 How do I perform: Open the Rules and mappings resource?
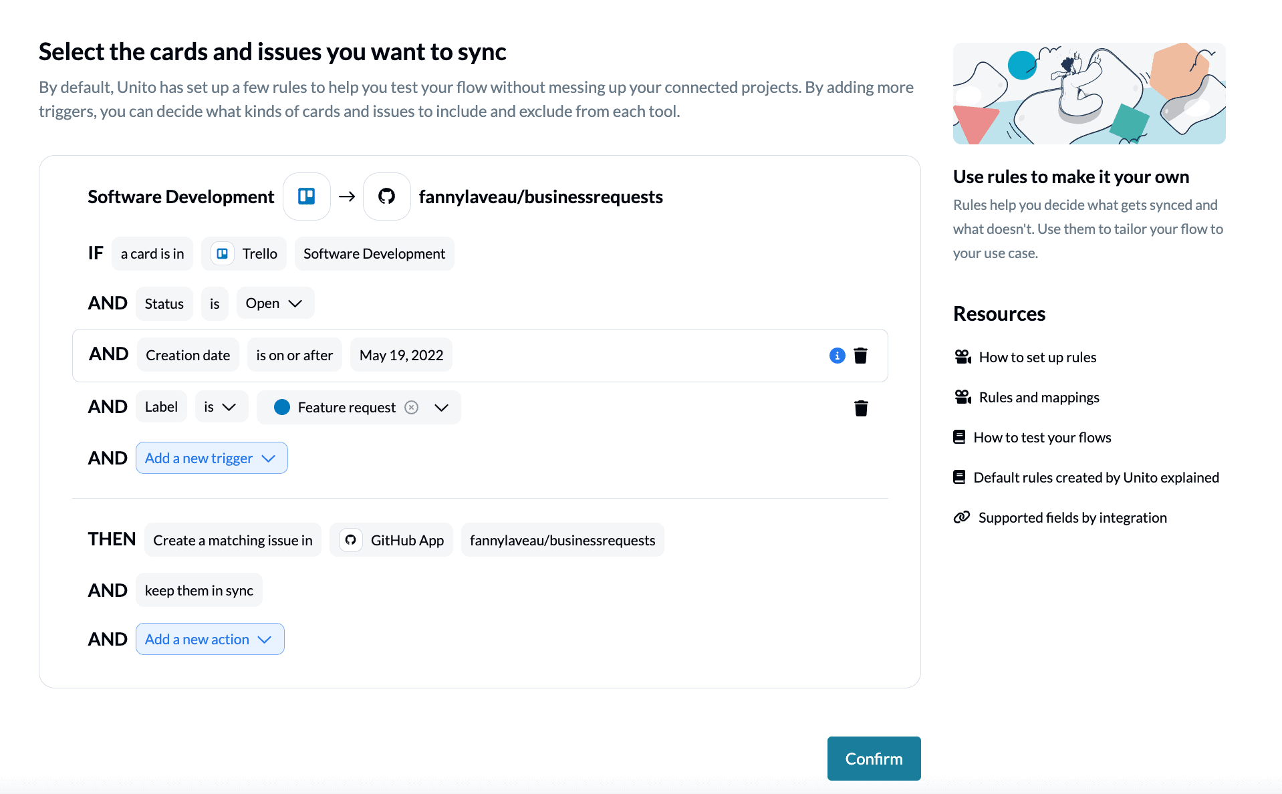click(1039, 396)
